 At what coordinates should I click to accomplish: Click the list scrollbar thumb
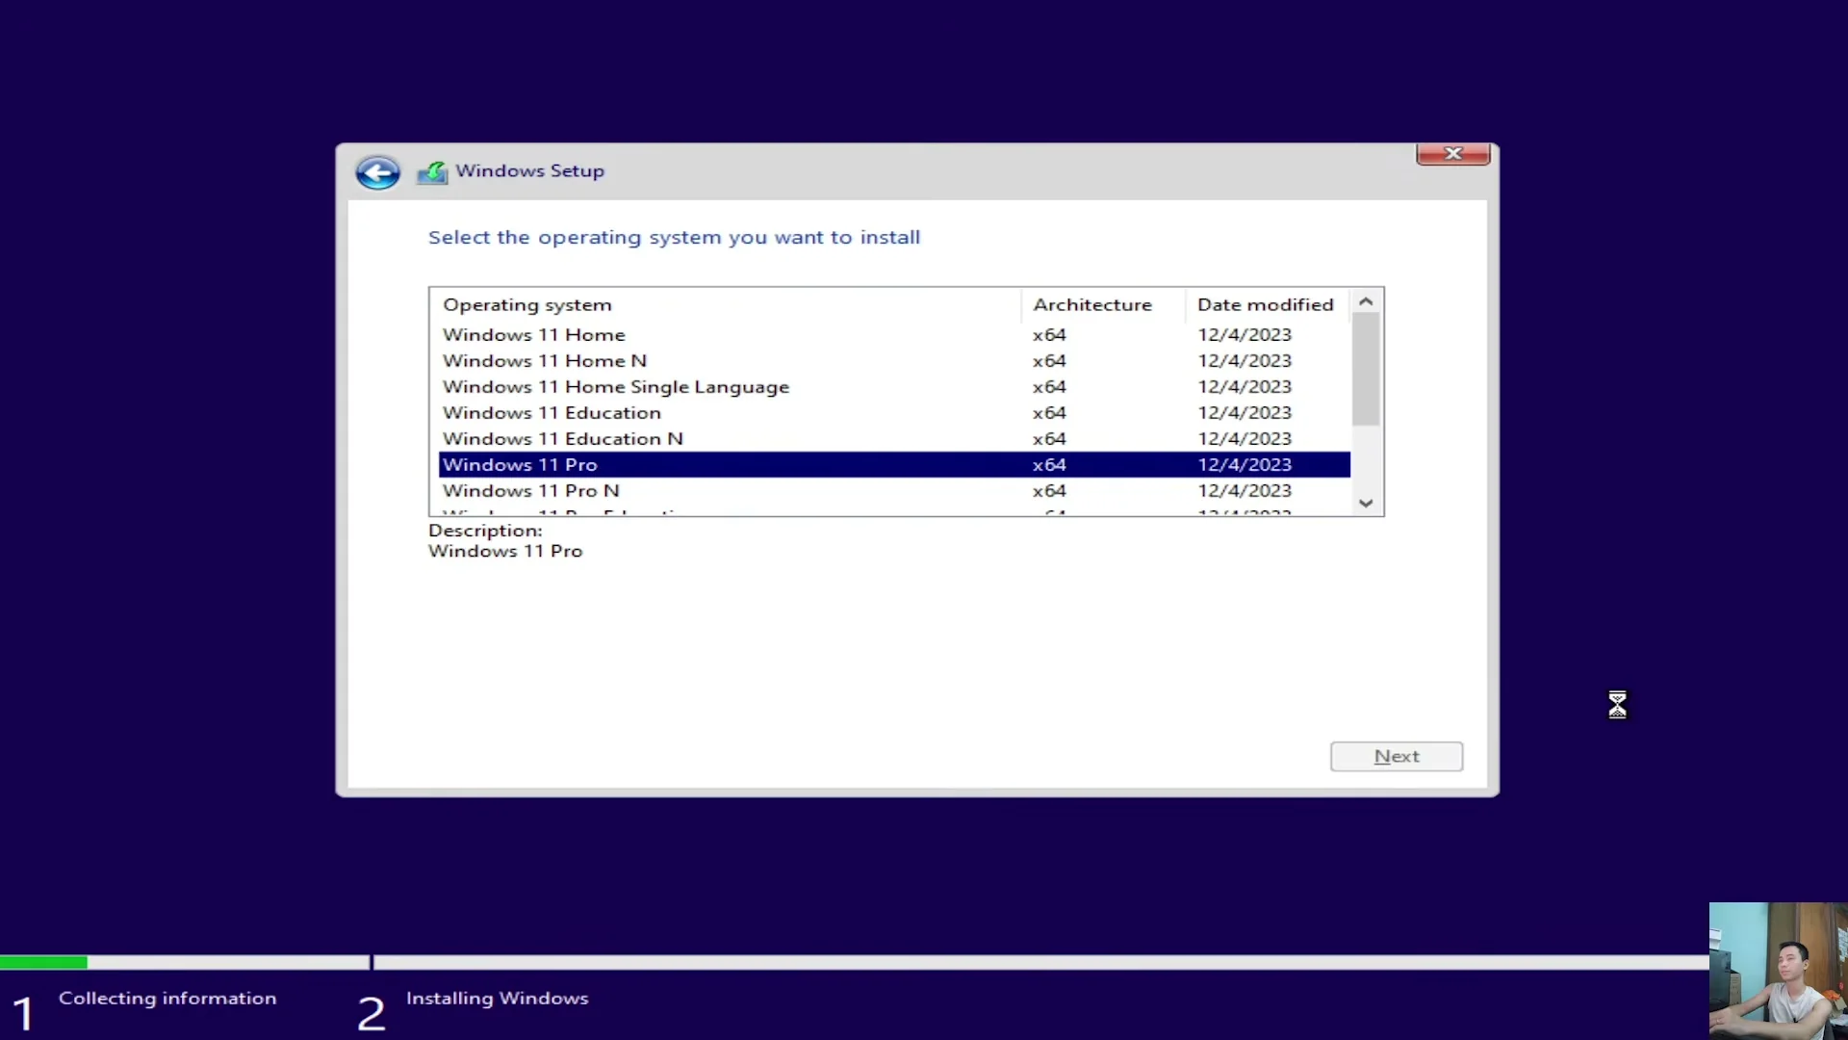tap(1366, 370)
